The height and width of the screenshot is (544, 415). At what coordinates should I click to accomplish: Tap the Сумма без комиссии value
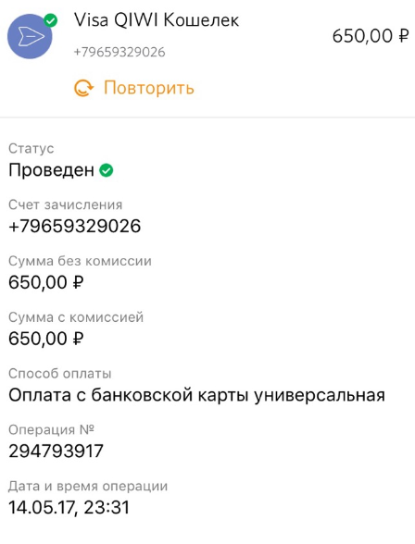click(x=45, y=282)
